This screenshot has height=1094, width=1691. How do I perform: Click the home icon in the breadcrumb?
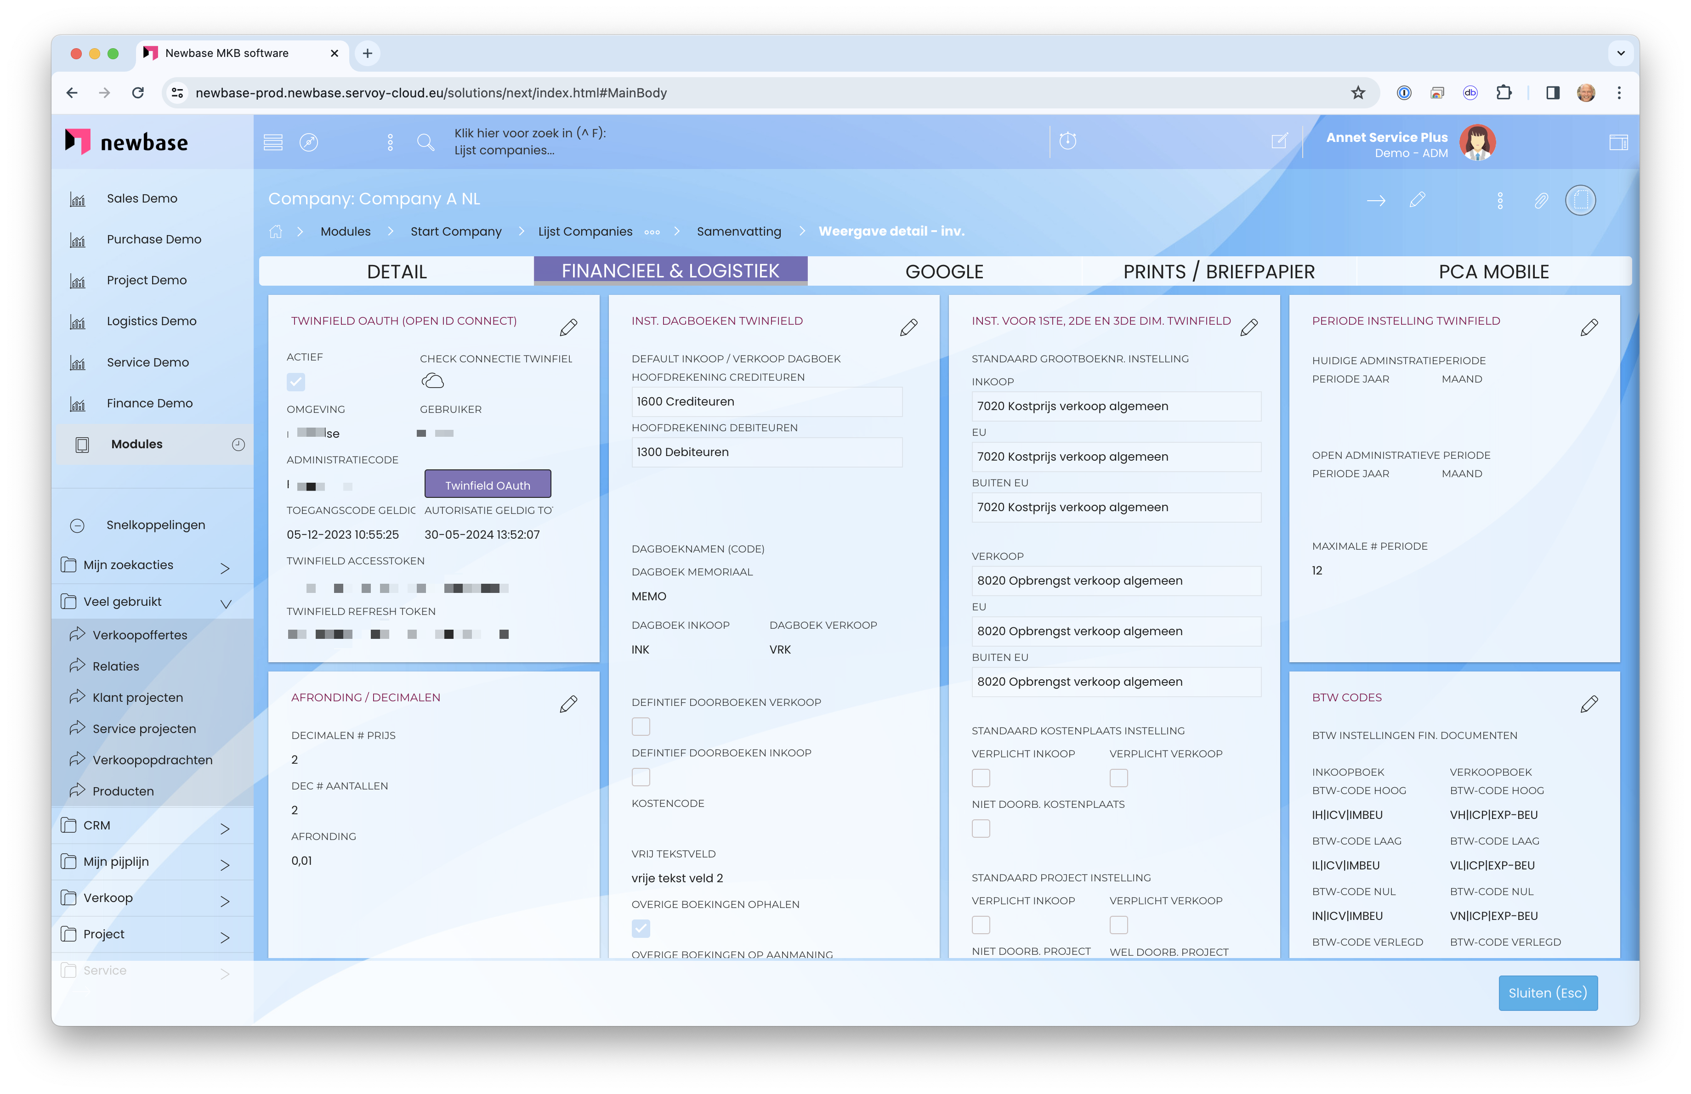(276, 231)
